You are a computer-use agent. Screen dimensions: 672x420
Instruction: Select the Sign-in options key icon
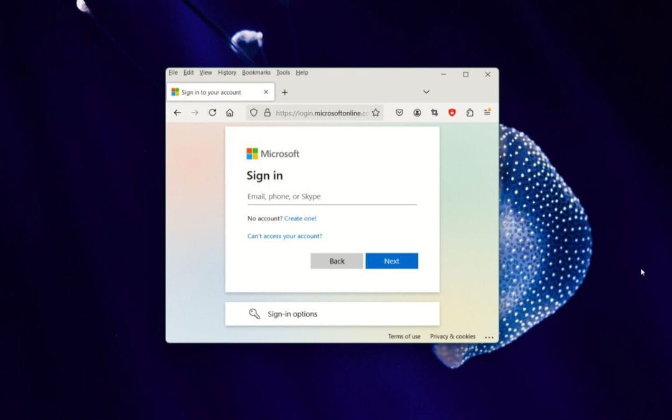click(x=254, y=314)
